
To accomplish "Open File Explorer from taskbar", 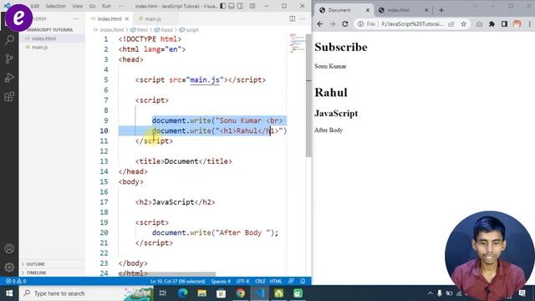I will [x=202, y=293].
